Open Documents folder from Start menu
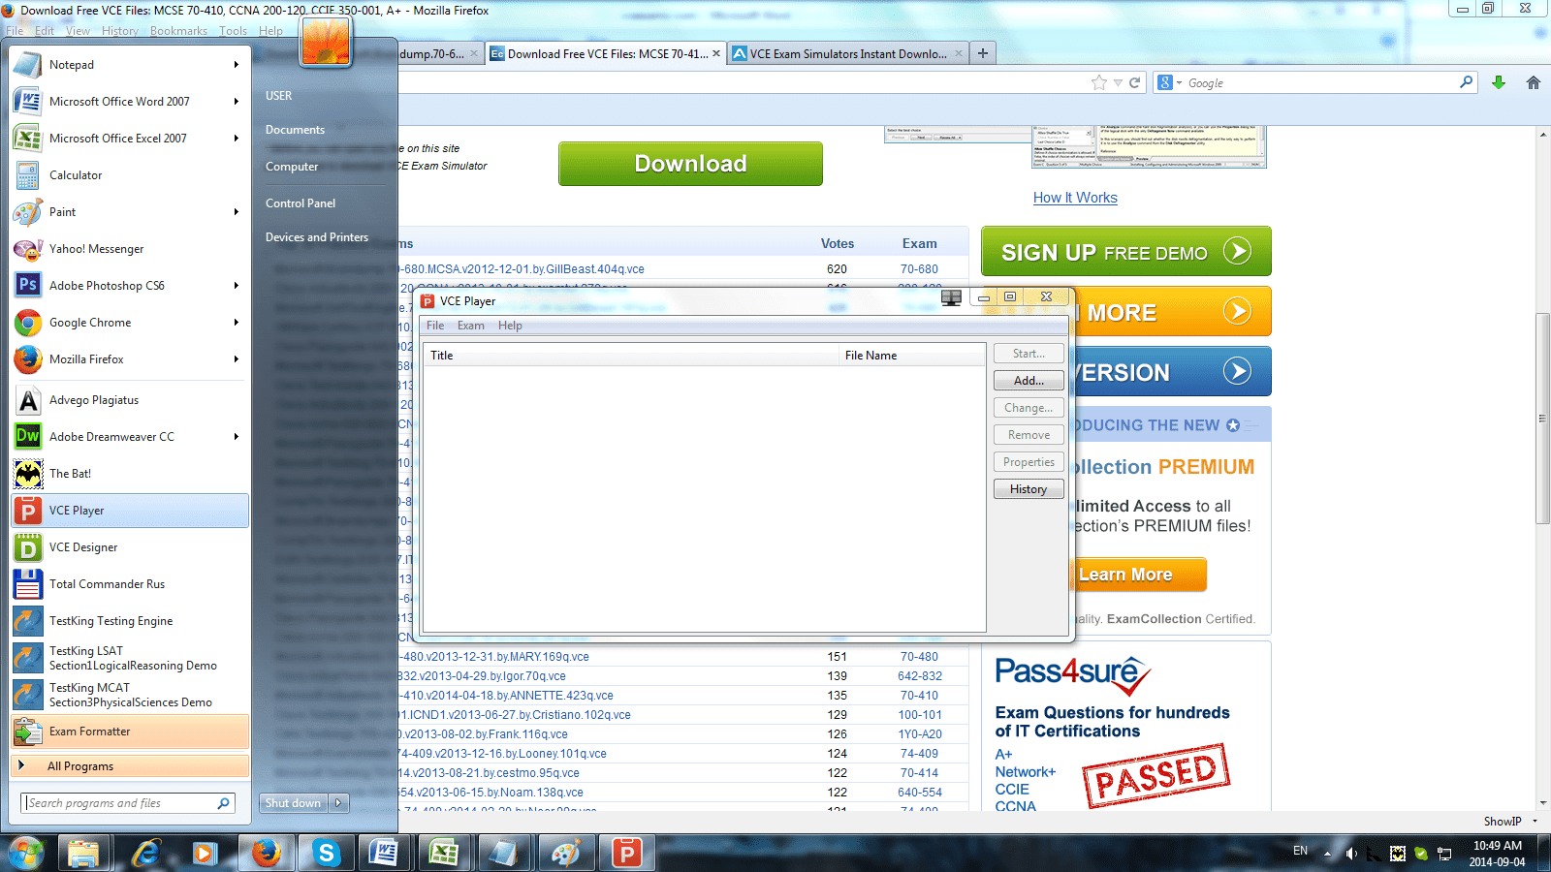This screenshot has width=1551, height=872. 295,130
